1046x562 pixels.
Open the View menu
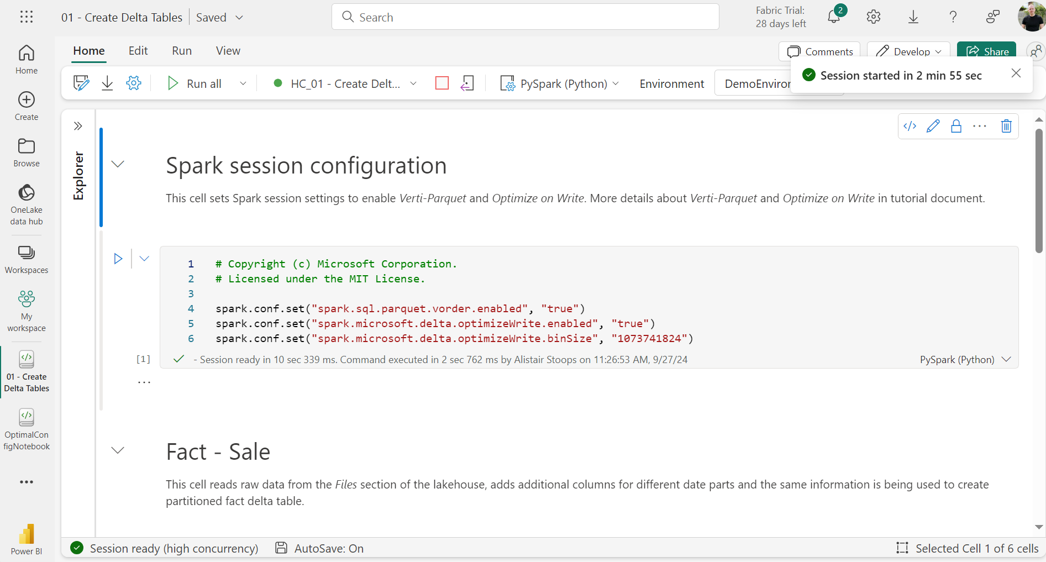228,50
